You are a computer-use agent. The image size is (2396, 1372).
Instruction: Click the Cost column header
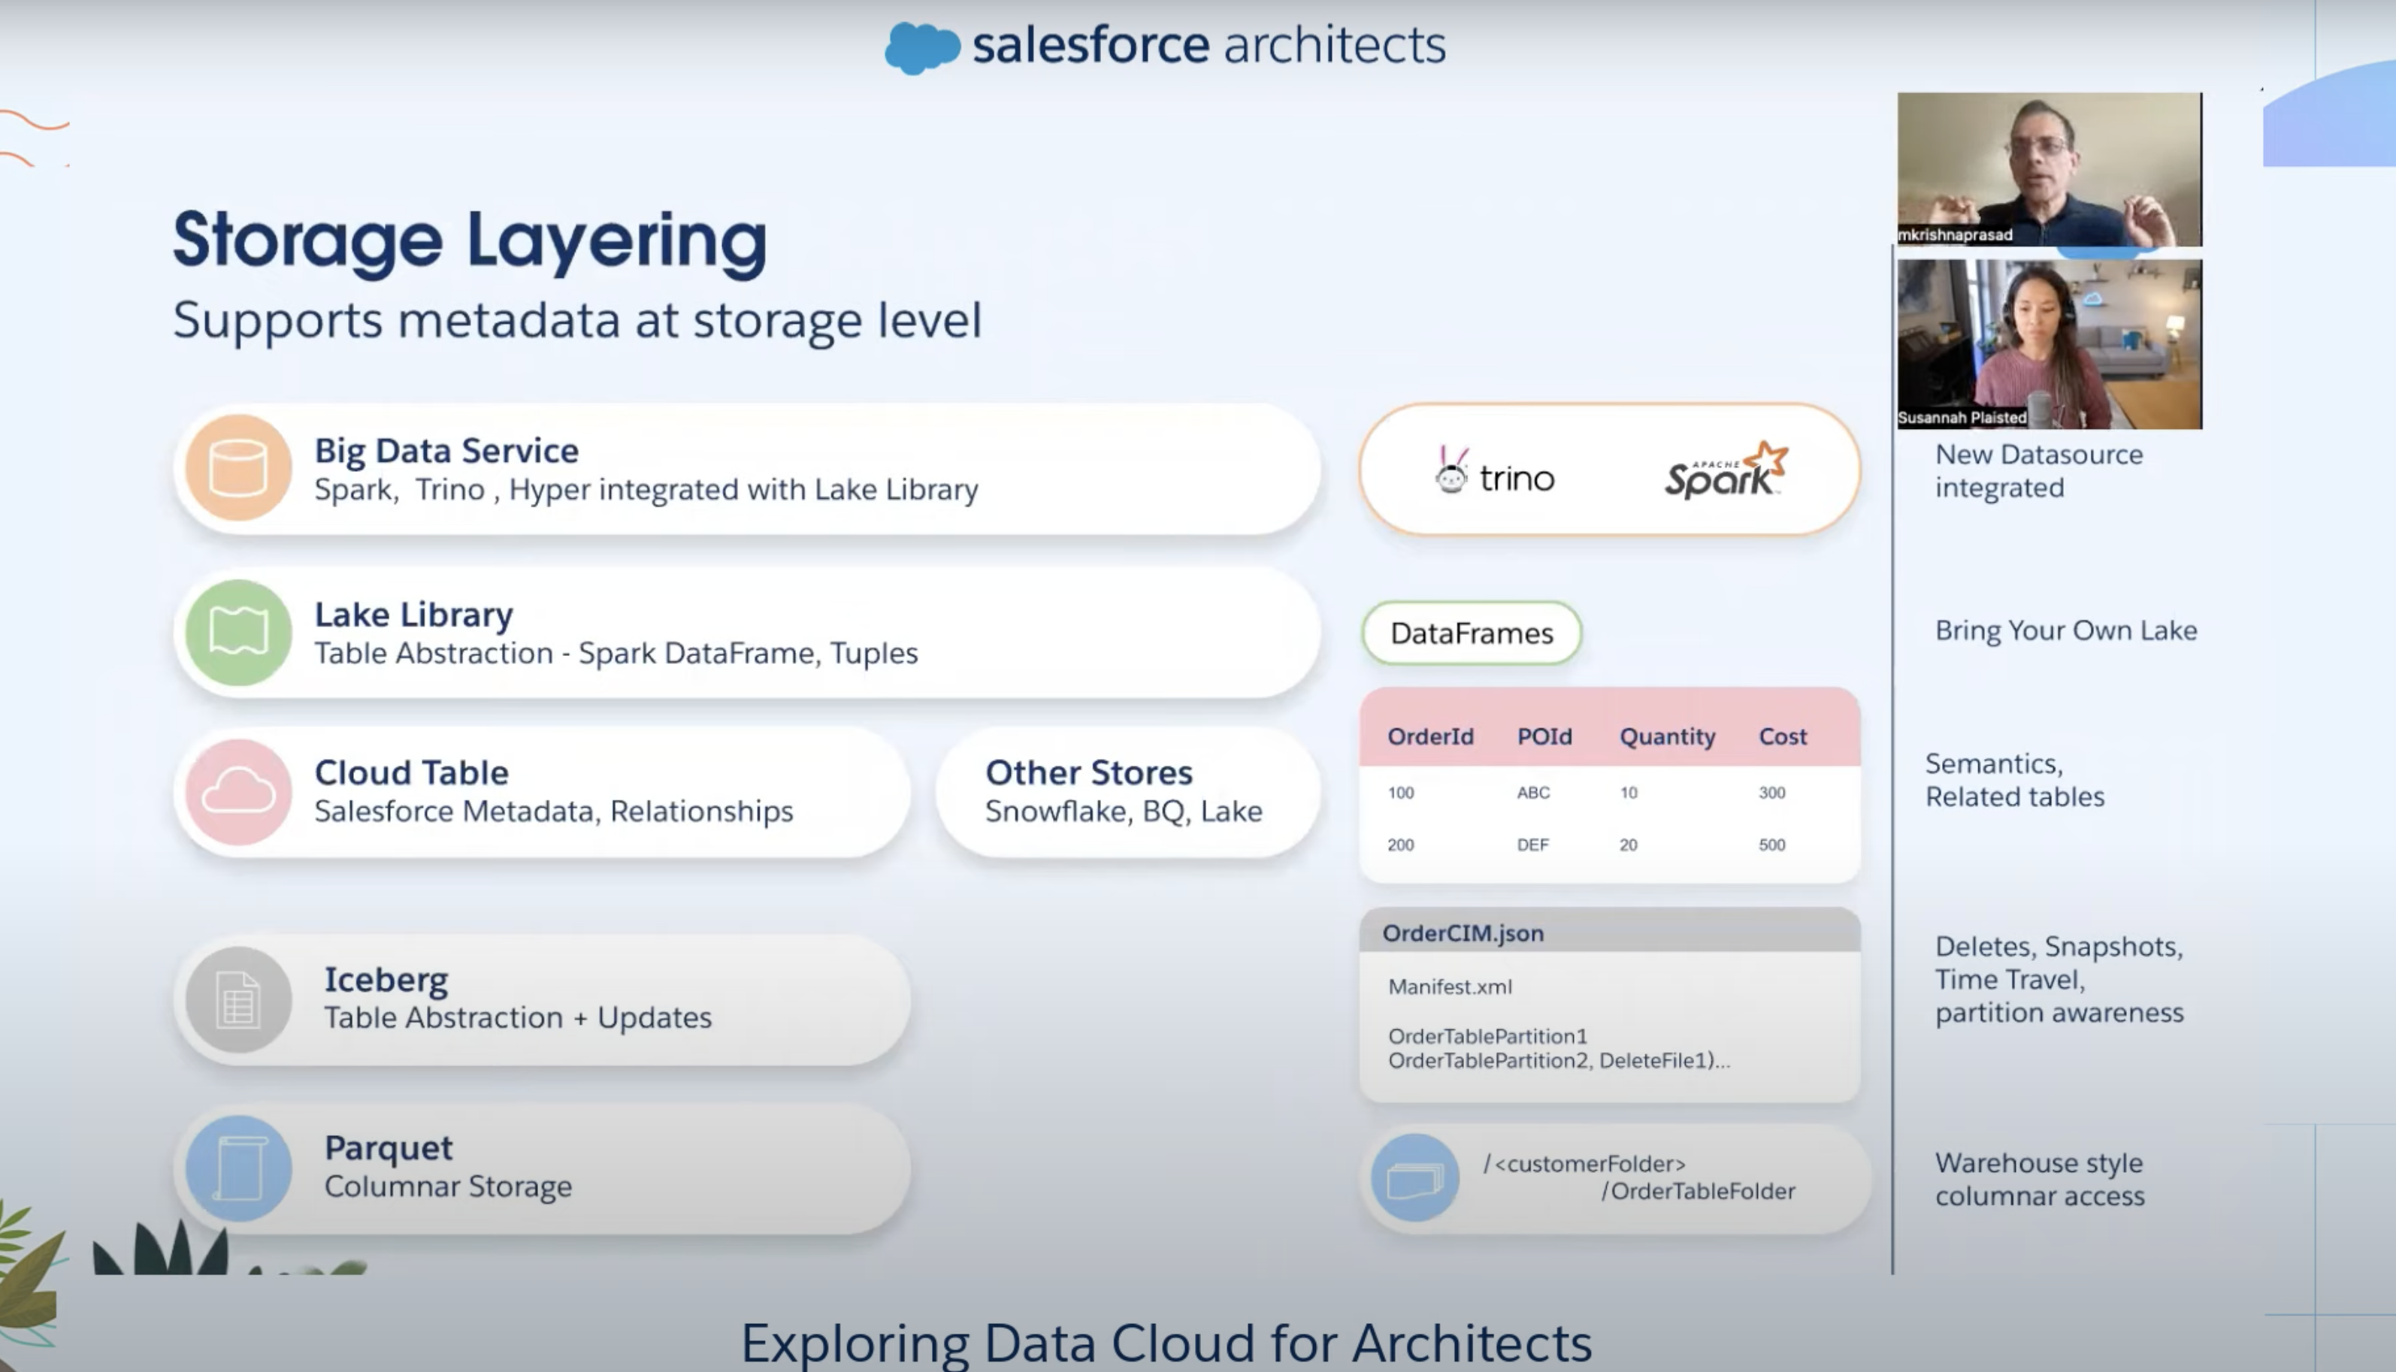(1783, 737)
